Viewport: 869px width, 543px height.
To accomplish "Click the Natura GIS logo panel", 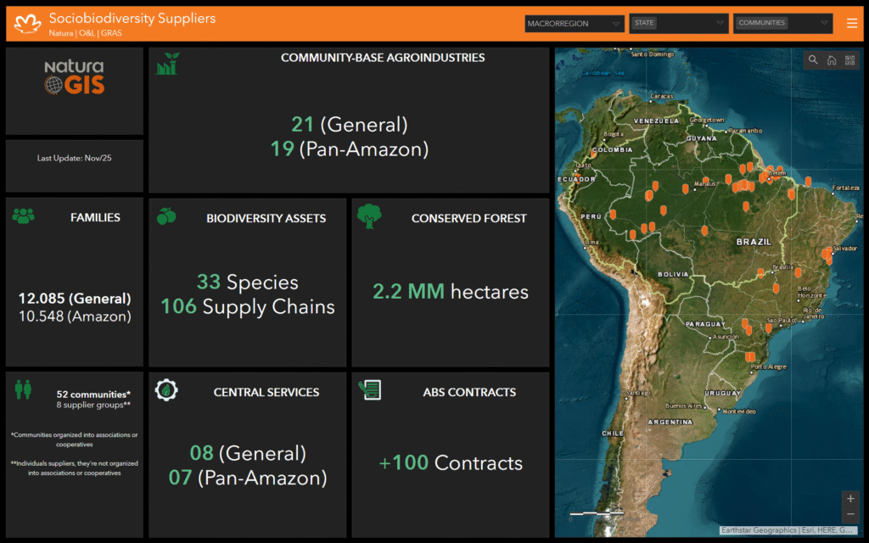I will coord(75,78).
